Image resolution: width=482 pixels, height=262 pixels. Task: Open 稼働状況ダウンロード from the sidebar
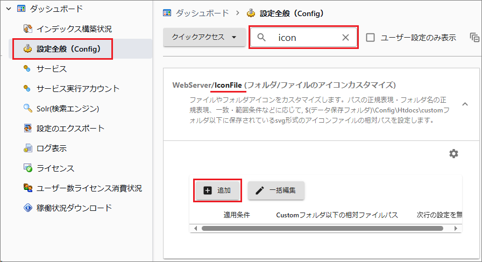[74, 208]
